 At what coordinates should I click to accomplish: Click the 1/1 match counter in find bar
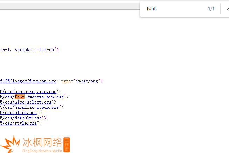point(211,9)
